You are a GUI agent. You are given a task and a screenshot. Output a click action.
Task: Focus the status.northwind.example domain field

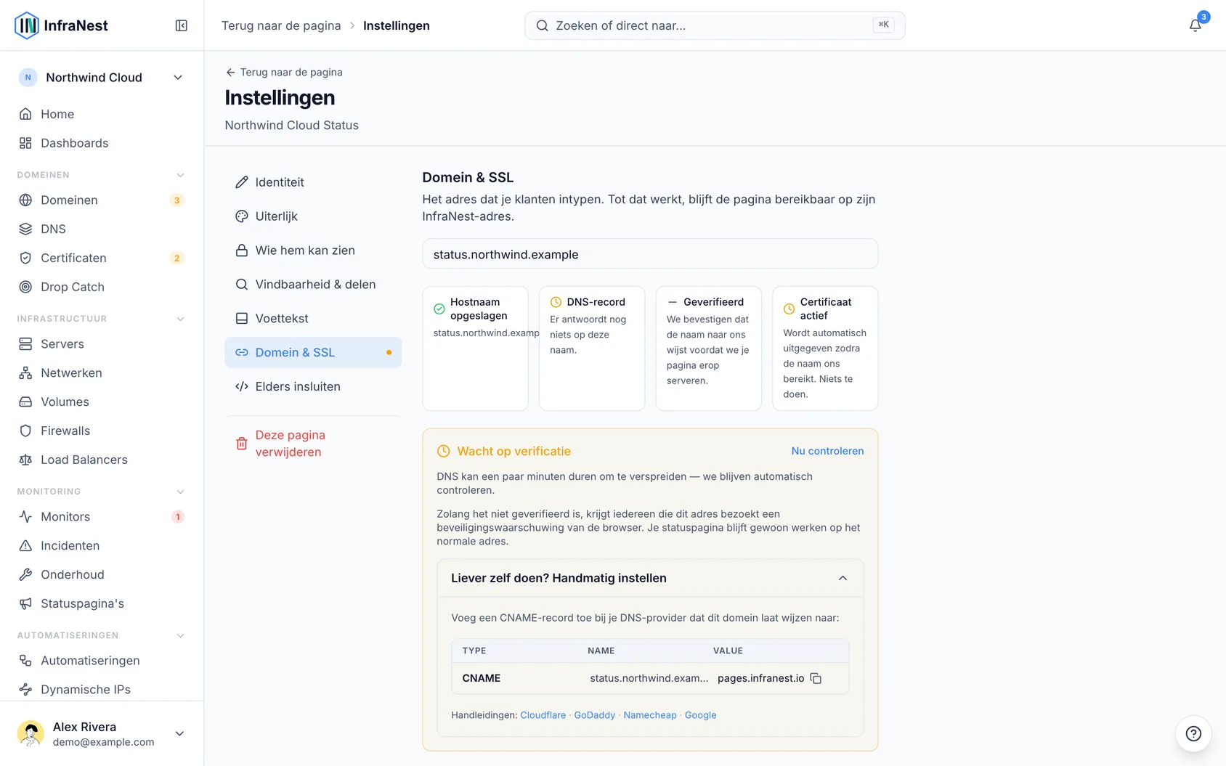[x=650, y=254]
